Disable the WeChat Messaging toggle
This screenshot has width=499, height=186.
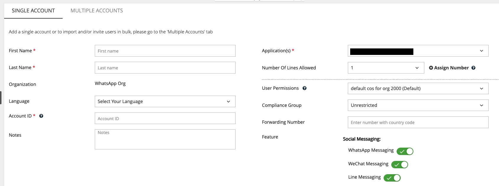[399, 165]
